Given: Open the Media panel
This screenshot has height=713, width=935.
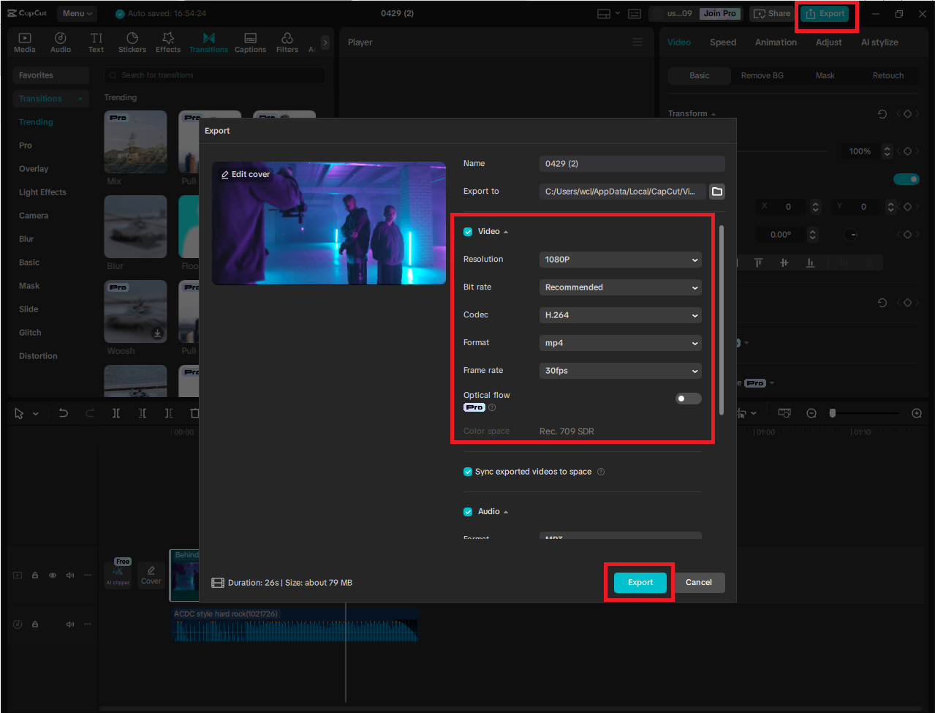Looking at the screenshot, I should 25,42.
